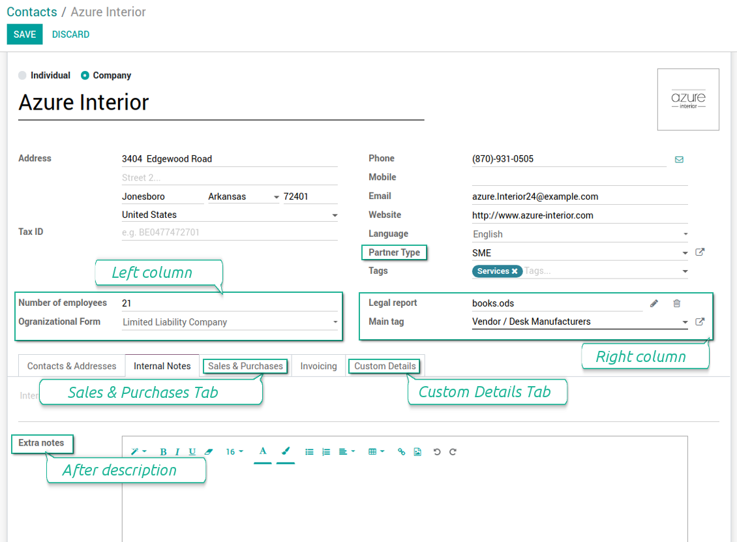
Task: Open the Contacts & Addresses tab
Action: coord(72,367)
